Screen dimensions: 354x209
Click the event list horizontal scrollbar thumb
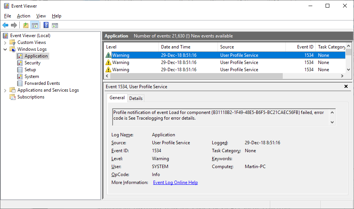coord(196,76)
